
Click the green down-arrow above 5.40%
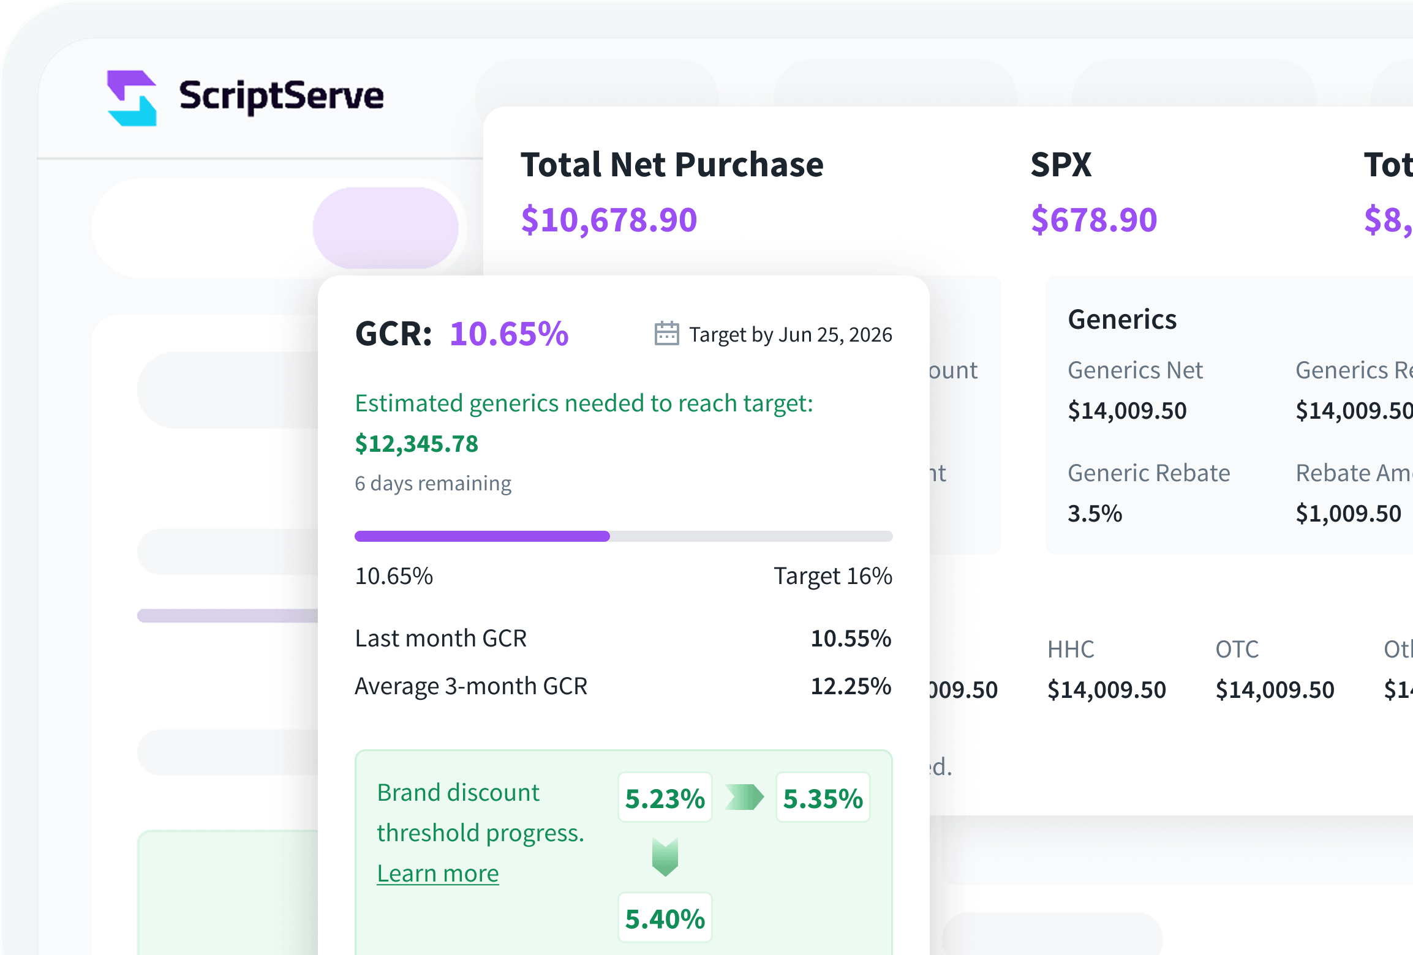665,857
